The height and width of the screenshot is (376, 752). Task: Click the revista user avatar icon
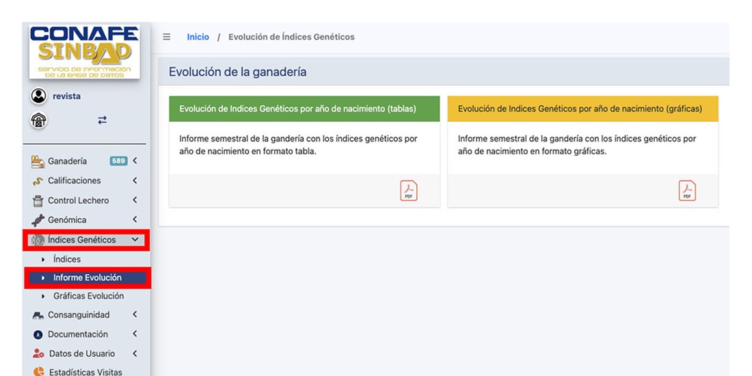(38, 96)
